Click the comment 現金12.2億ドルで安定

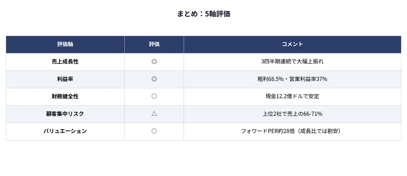point(292,96)
